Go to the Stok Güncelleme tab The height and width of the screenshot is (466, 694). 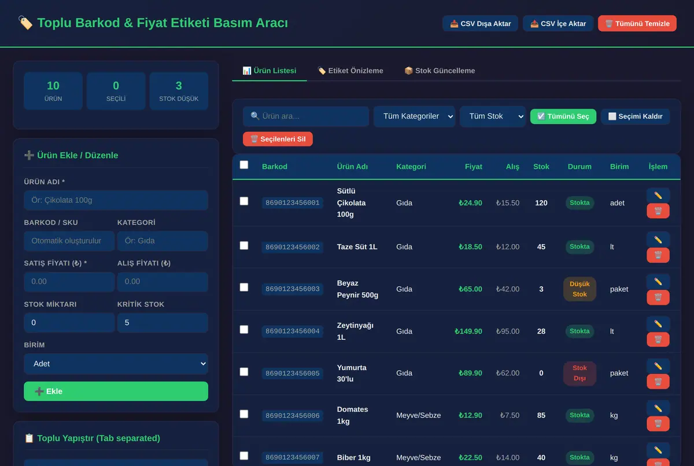pos(440,71)
